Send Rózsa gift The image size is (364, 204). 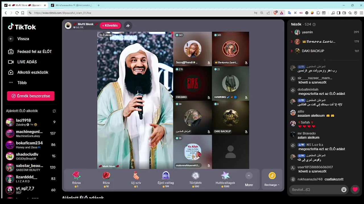tap(76, 179)
